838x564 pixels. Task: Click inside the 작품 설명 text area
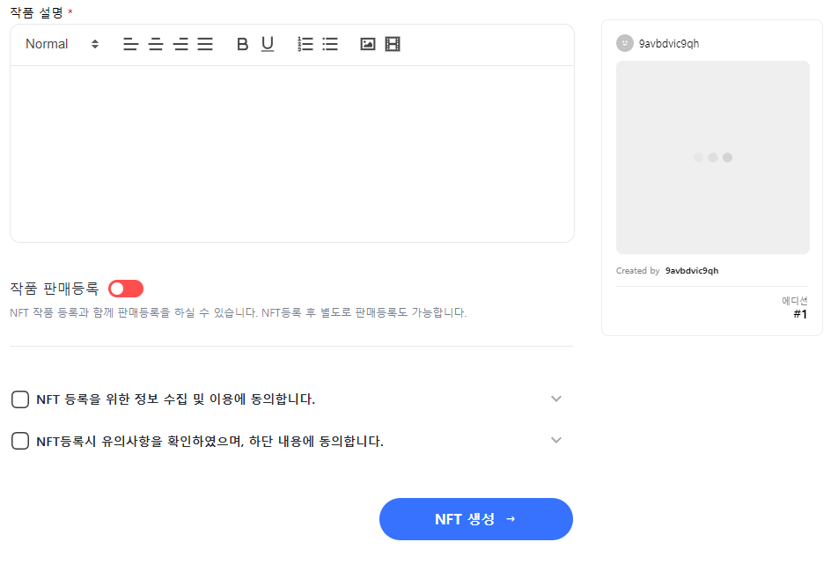point(292,154)
